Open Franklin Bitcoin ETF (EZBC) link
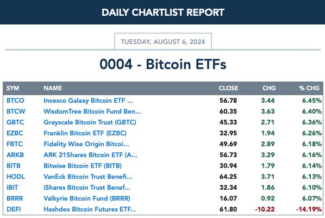 point(85,133)
